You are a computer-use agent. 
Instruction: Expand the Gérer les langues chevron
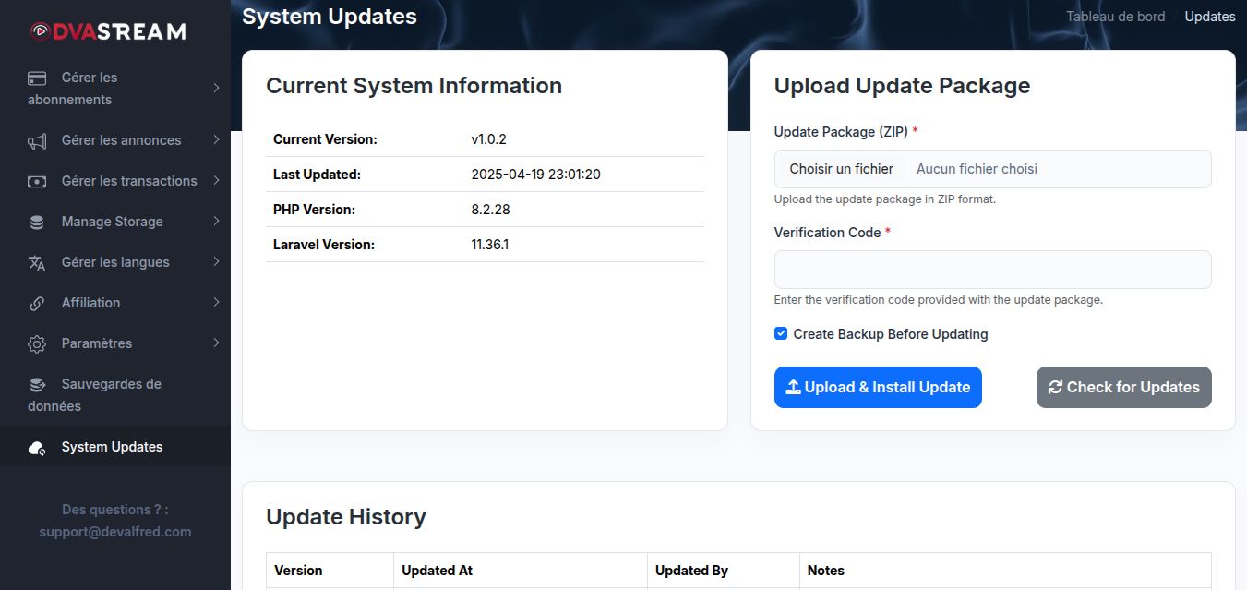tap(216, 261)
